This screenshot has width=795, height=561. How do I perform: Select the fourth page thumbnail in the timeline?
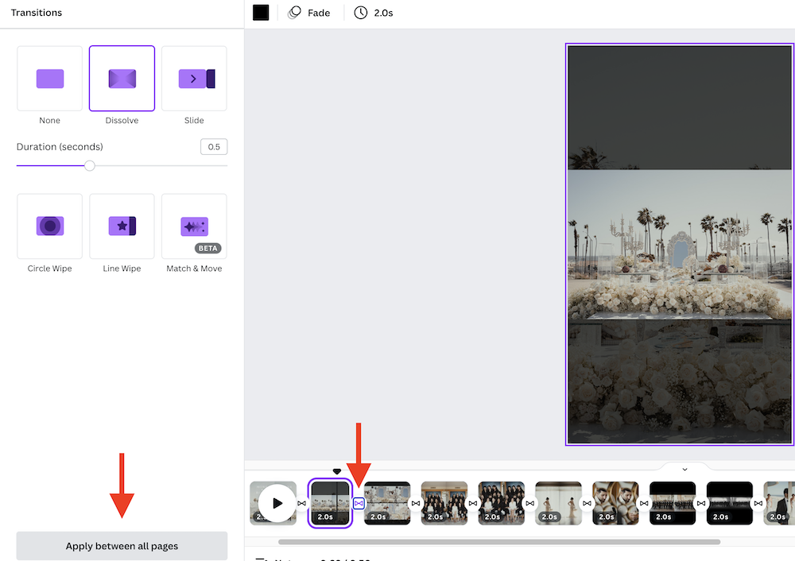(x=444, y=502)
